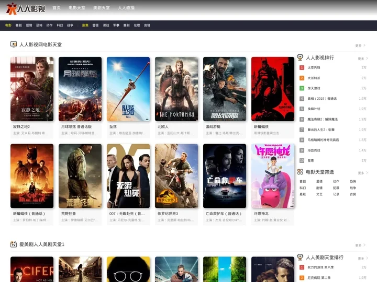
Task: Open the 亡命救护车 poster
Action: click(x=225, y=176)
